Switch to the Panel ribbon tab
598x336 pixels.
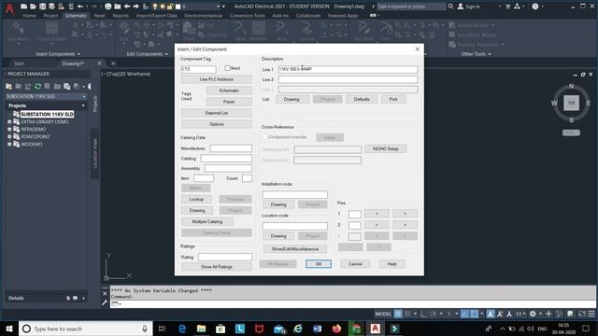(x=99, y=16)
